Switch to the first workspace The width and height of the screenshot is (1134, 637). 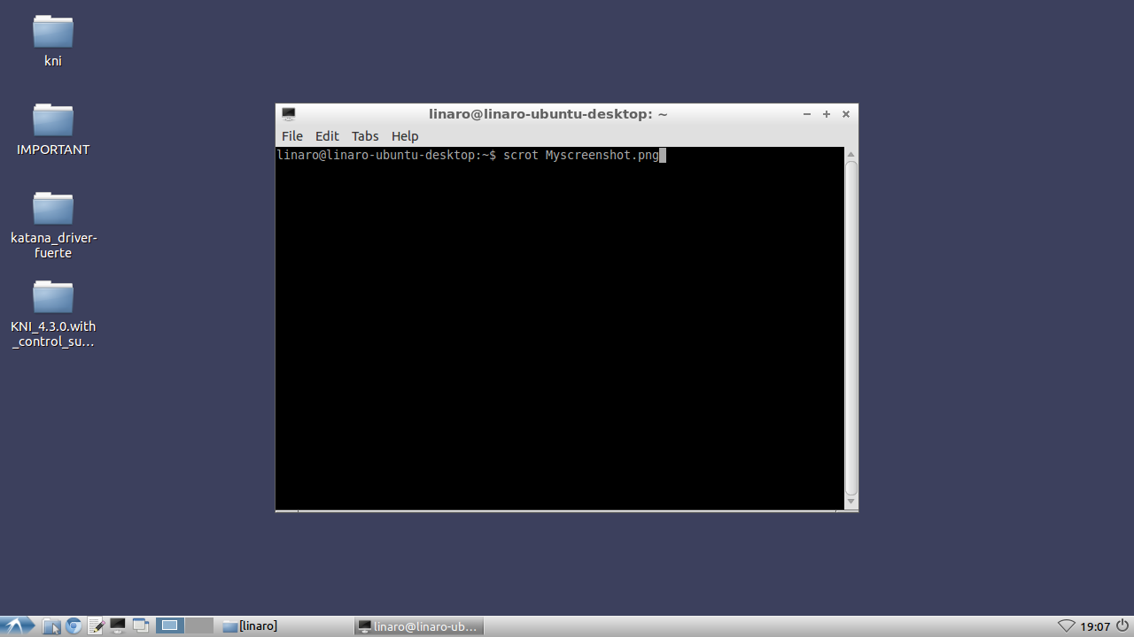click(x=170, y=625)
